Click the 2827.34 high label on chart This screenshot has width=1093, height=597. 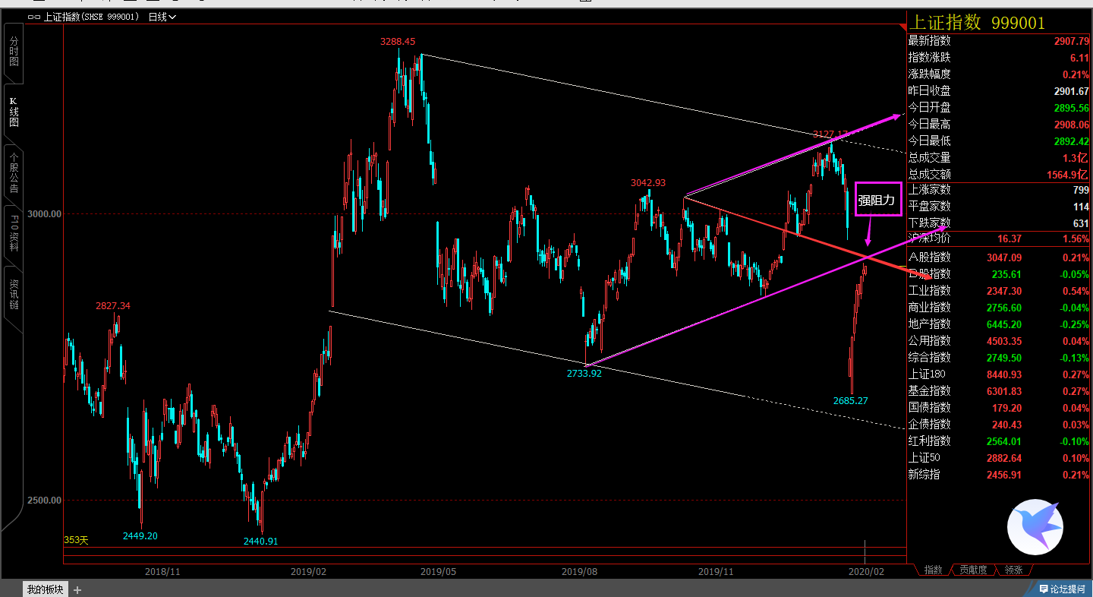(x=113, y=305)
